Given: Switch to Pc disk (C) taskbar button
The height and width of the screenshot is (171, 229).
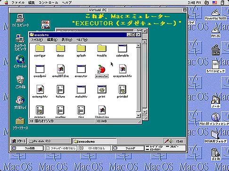Looking at the screenshot, I should pyautogui.click(x=50, y=141).
